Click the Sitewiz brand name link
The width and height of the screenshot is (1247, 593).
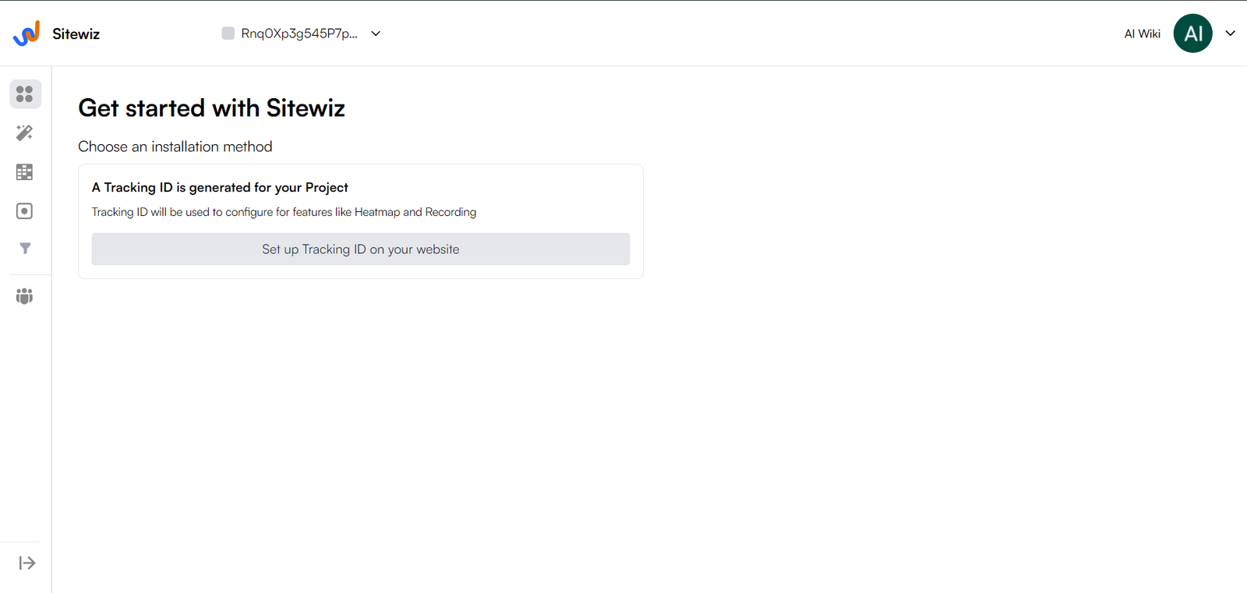tap(76, 34)
